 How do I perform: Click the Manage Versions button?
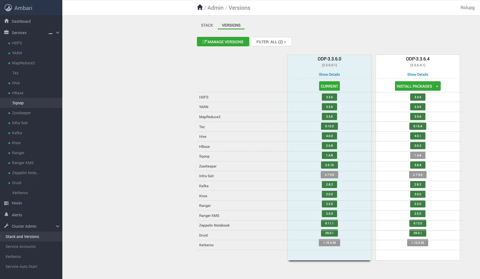click(x=223, y=42)
